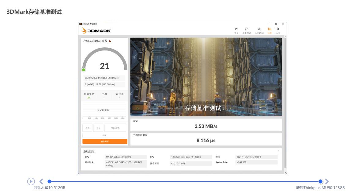Screen dimensions: 354x196
Task: Click the warning triangle beside score title
Action: click(x=110, y=41)
